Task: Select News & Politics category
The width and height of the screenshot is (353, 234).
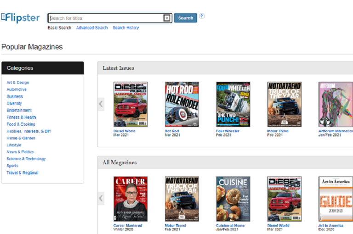Action: [20, 152]
